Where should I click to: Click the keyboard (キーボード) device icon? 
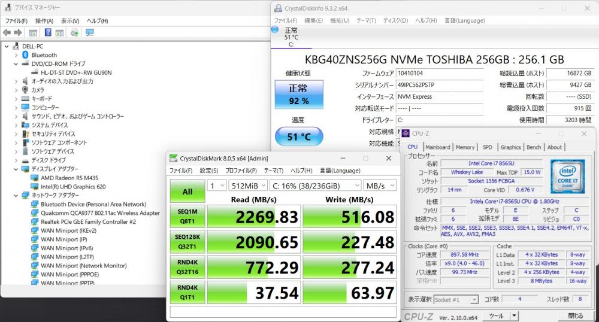25,98
